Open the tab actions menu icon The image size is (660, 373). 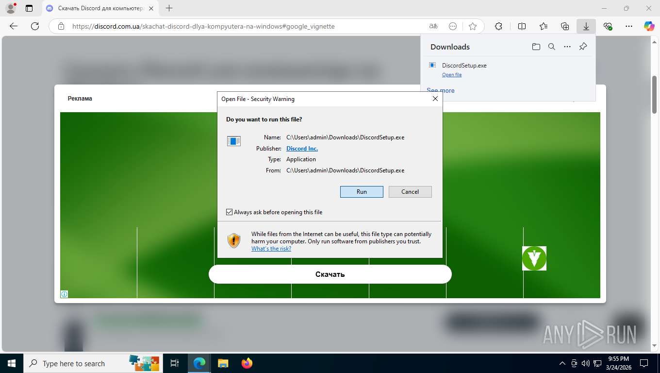coord(29,8)
